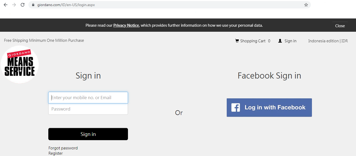The height and width of the screenshot is (156, 356).
Task: Open the Privacy Notice link
Action: (126, 25)
